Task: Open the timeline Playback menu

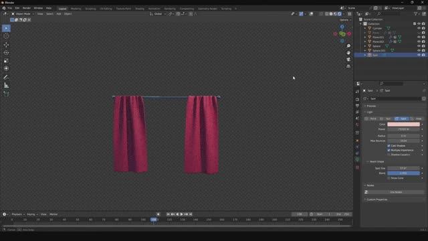Action: [18, 214]
